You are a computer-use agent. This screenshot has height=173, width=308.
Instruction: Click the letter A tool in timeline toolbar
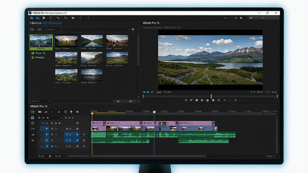tap(59, 112)
